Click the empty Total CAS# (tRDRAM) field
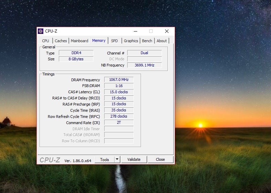 click(x=119, y=135)
